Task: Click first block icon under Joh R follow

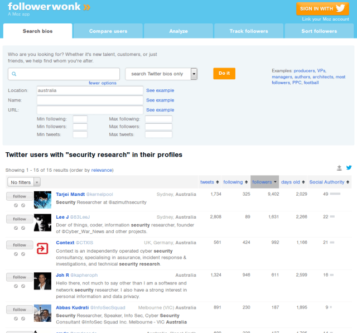Action: [16, 286]
